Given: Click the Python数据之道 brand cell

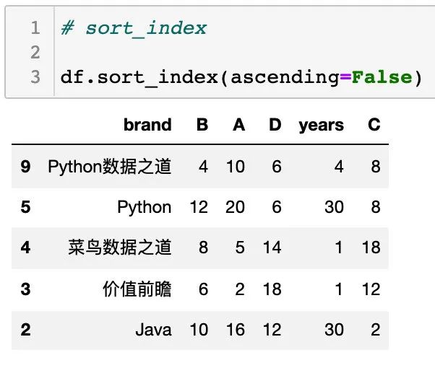Looking at the screenshot, I should point(110,167).
